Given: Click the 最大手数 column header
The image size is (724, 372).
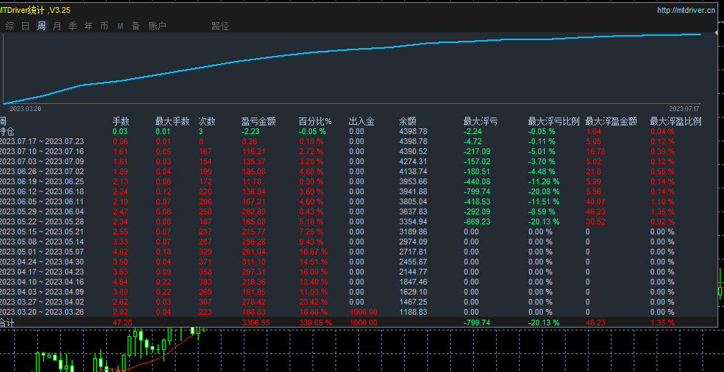Looking at the screenshot, I should tap(172, 121).
